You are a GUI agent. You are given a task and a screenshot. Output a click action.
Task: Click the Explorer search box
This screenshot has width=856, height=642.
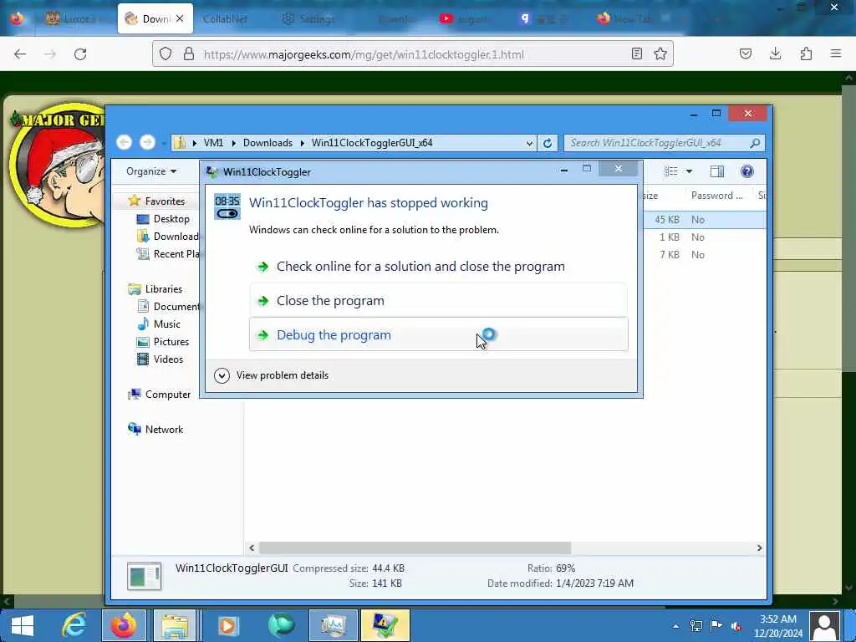[x=664, y=143]
